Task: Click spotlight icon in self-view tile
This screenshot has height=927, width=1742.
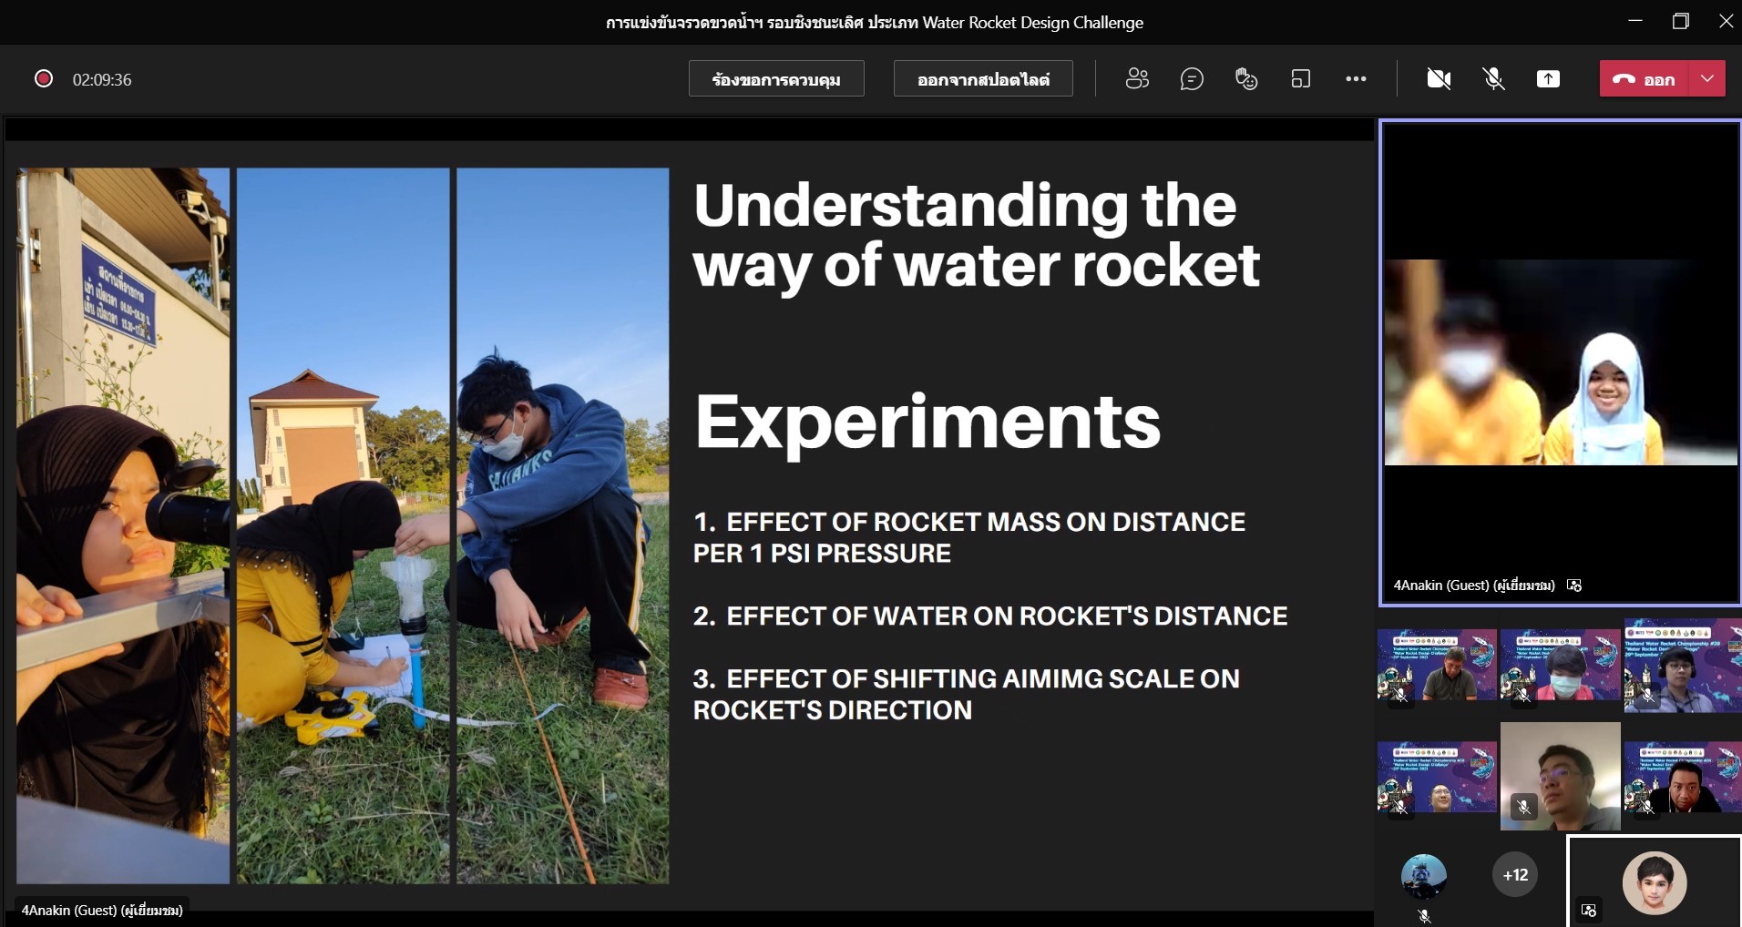Action: 1589,910
